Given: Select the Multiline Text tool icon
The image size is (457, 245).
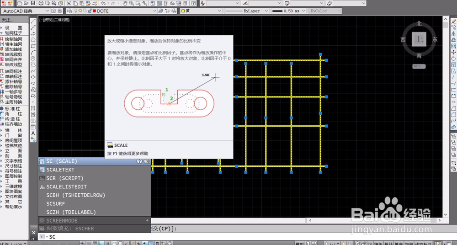Looking at the screenshot, I should [x=33, y=133].
